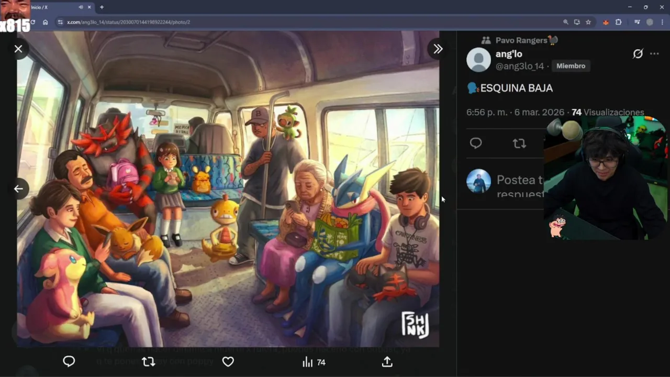Go to the previous photo arrow
670x377 pixels.
18,188
